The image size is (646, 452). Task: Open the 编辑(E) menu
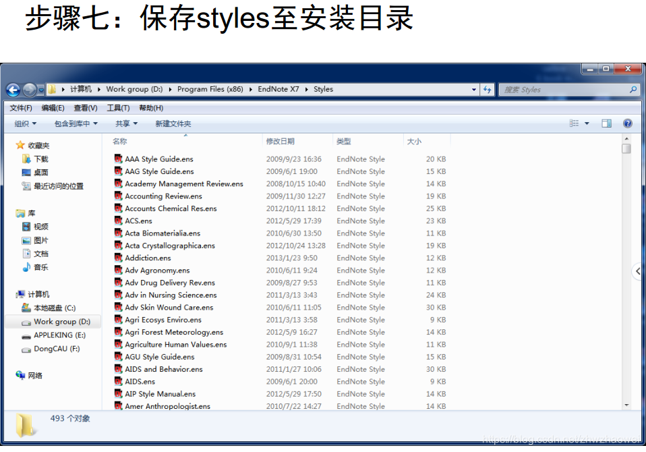[53, 108]
